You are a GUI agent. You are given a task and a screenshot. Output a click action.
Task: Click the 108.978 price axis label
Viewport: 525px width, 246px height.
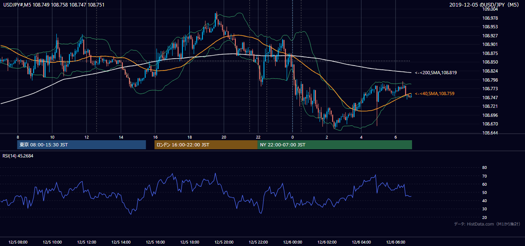[x=490, y=18]
